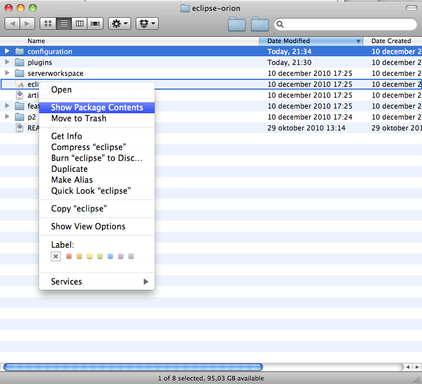Choose Get Info from context menu
The height and width of the screenshot is (384, 422).
pyautogui.click(x=97, y=136)
